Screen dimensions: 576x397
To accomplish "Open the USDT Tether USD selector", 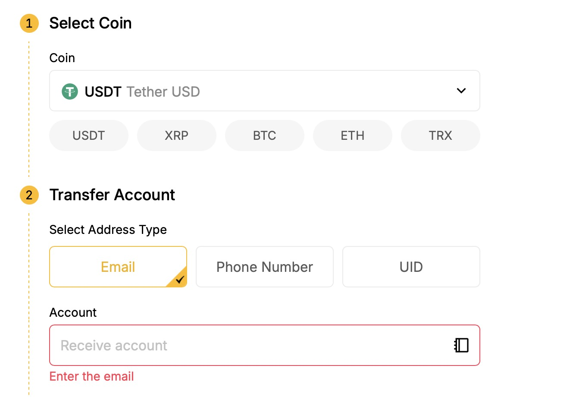I will pos(259,91).
